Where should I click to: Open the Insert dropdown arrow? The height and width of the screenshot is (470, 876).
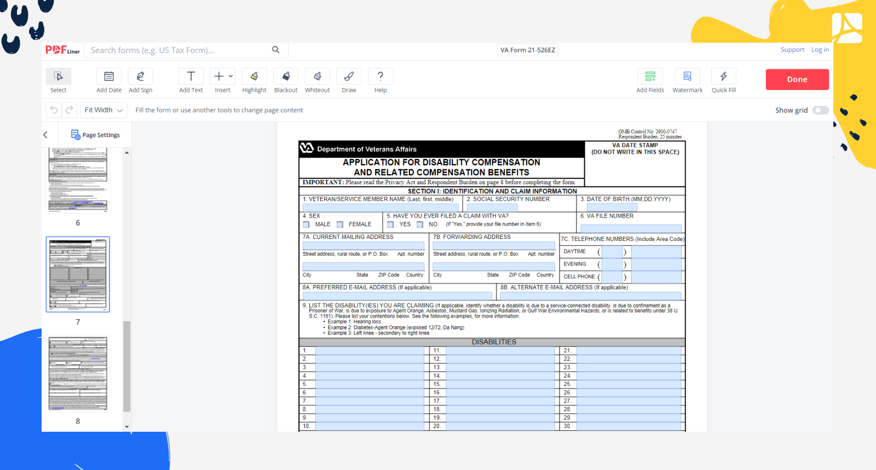pos(231,77)
